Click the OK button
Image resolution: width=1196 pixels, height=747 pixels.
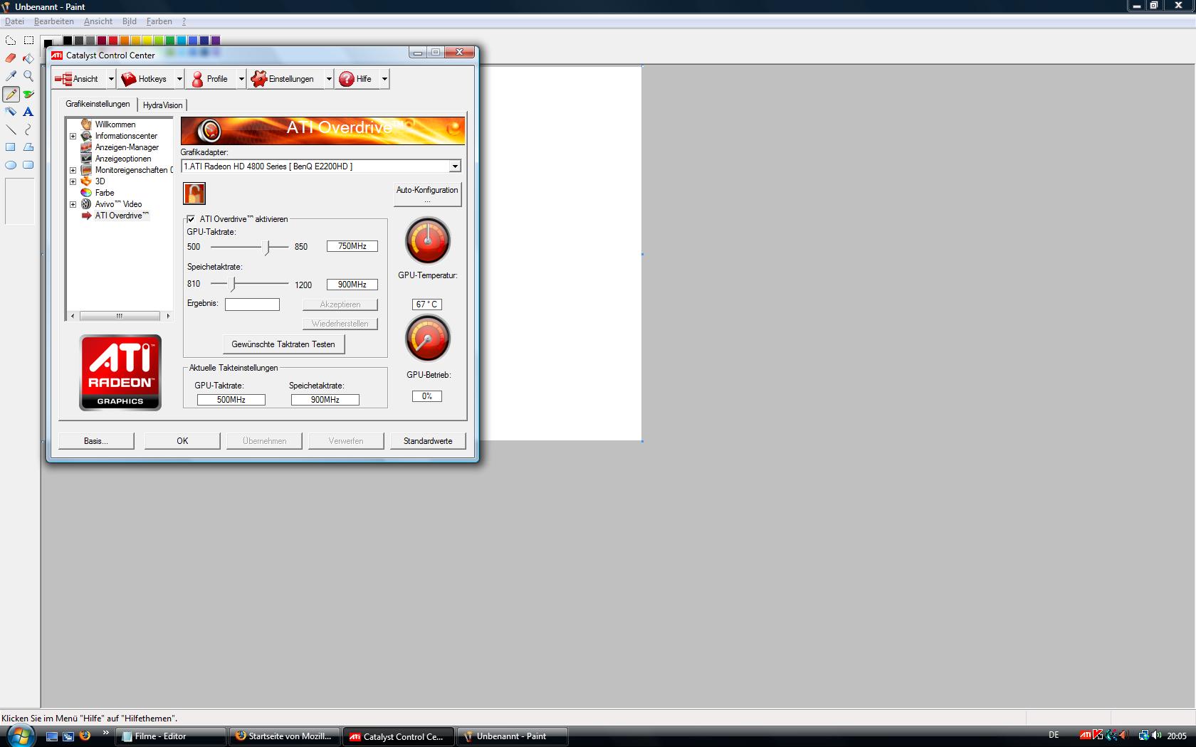182,441
